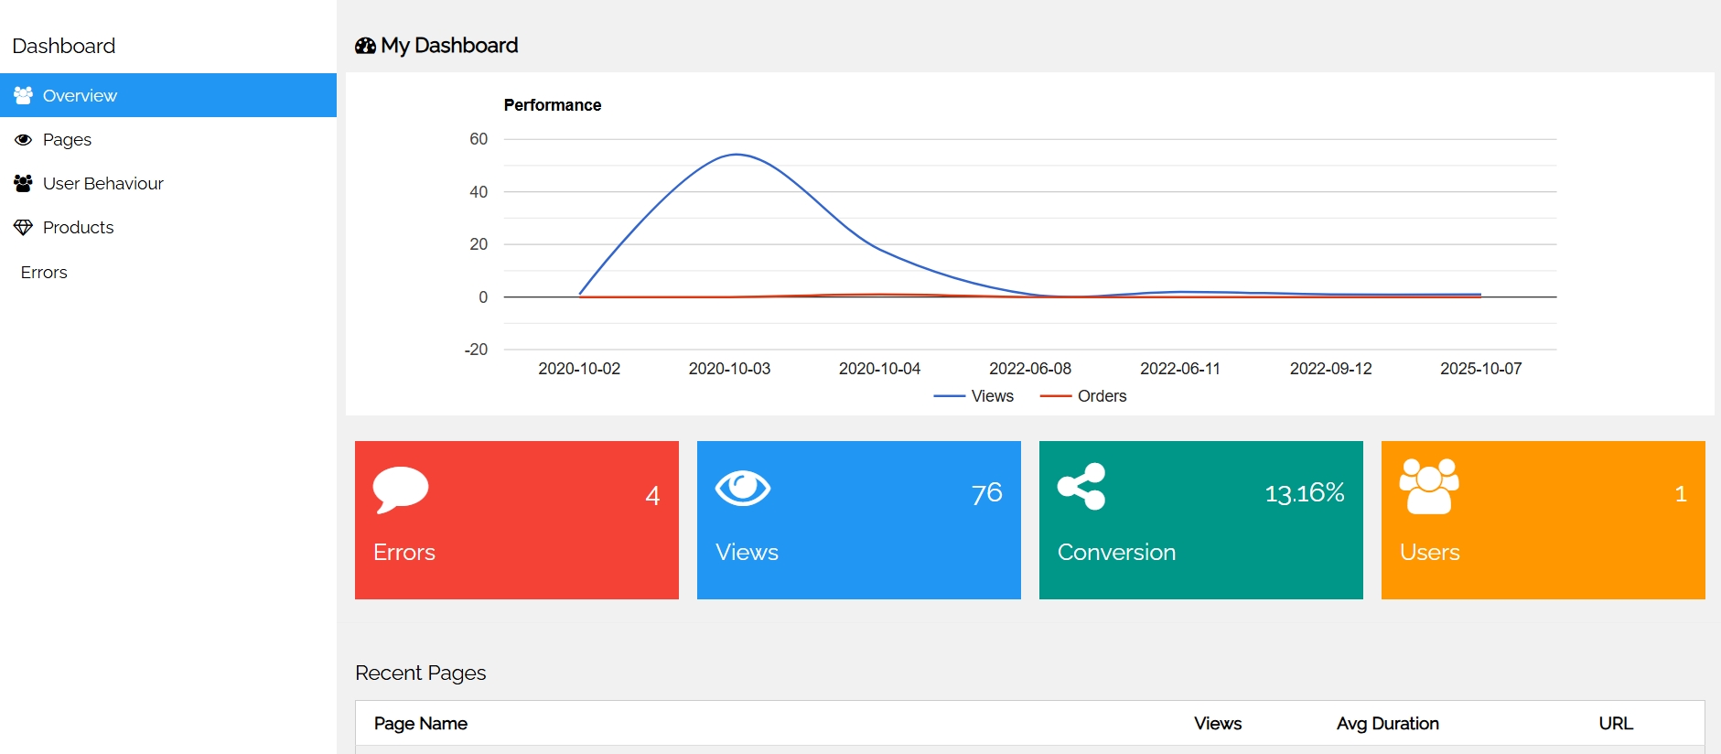The image size is (1721, 754).
Task: Click the Avg Duration column header
Action: tap(1388, 724)
